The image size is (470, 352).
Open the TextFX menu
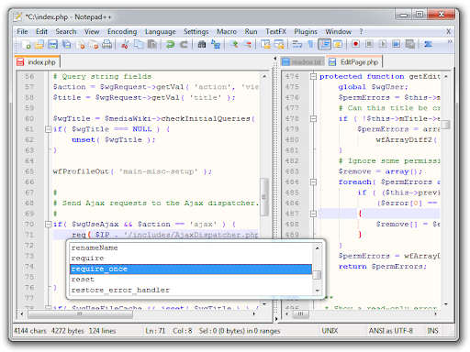275,31
